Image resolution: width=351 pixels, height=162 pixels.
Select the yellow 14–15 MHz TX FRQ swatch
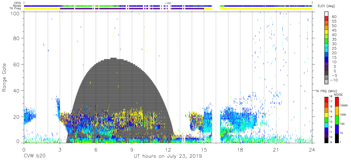coord(326,115)
